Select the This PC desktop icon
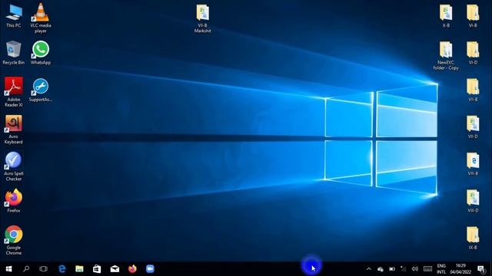Screen dimensions: 492x276 [x=14, y=16]
